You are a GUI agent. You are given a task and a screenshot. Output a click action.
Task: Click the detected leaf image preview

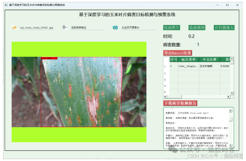79,92
